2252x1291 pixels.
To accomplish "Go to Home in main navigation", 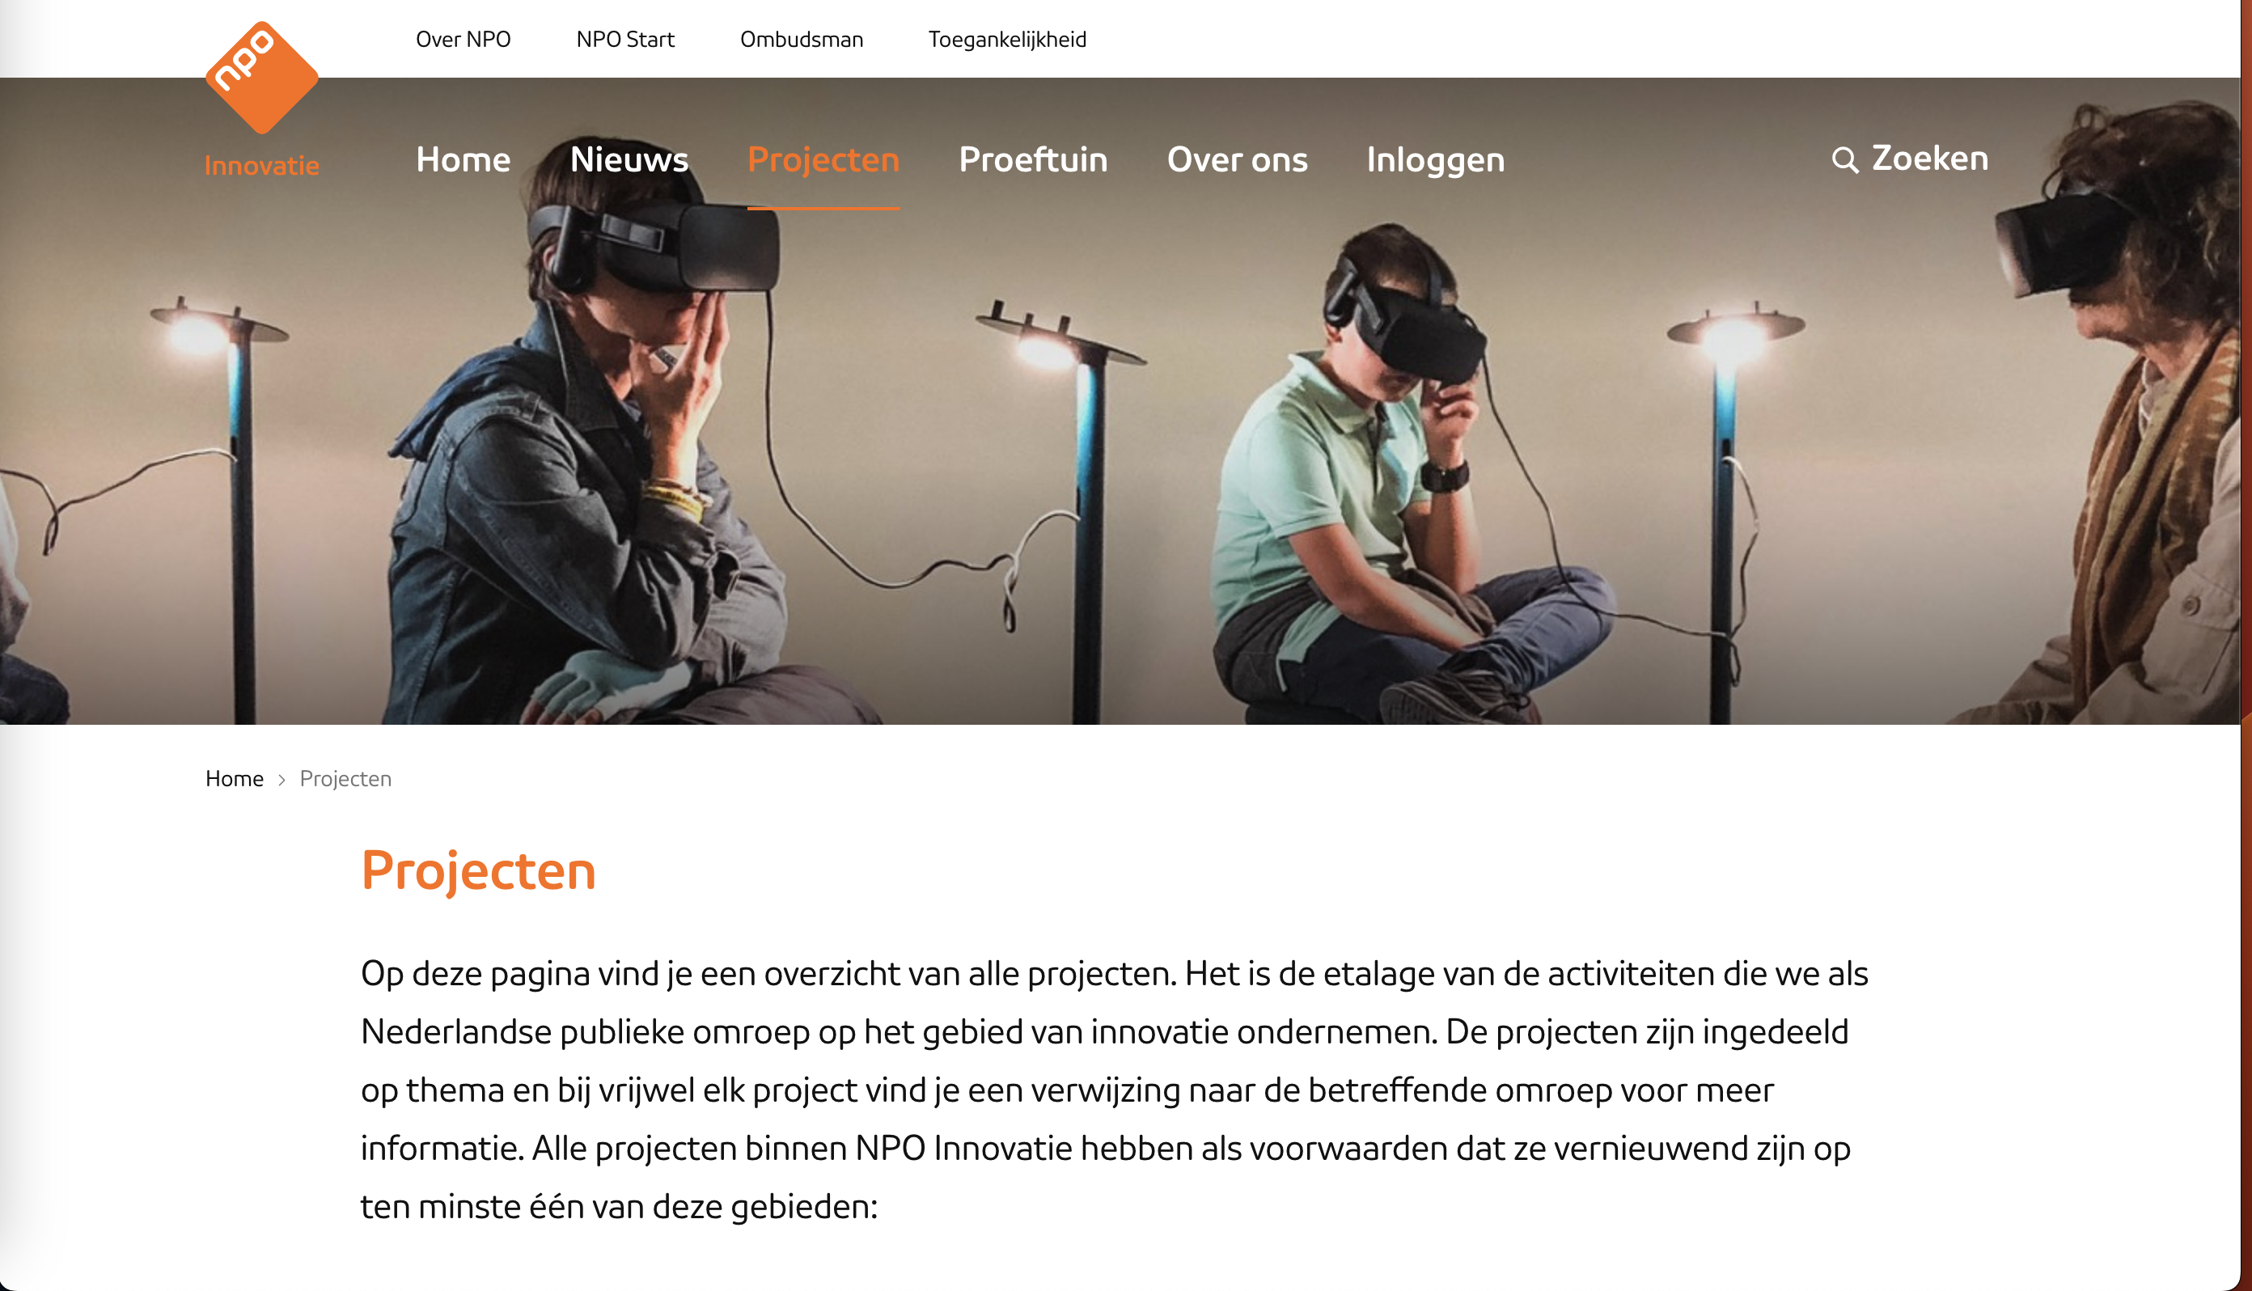I will coord(463,159).
